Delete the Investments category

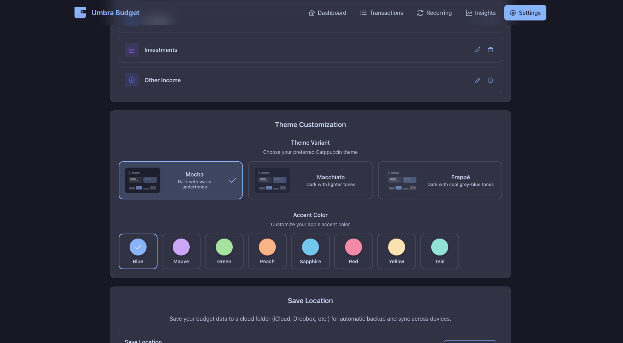491,50
